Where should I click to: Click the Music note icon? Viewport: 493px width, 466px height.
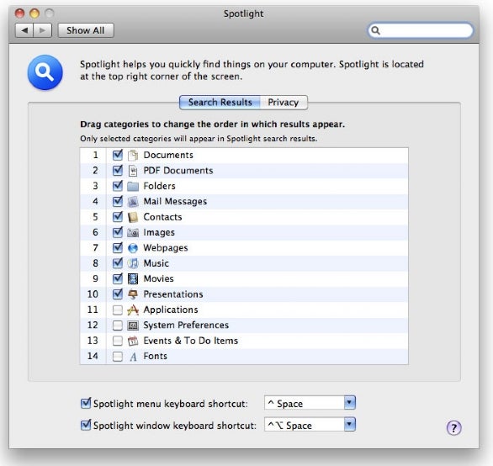tap(133, 263)
